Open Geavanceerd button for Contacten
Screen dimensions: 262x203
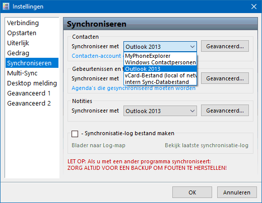[x=225, y=46]
